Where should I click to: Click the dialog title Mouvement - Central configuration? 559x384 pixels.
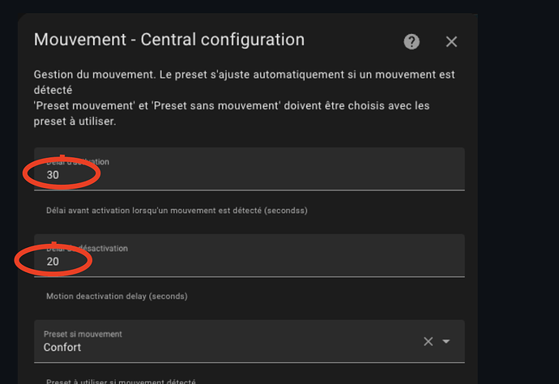pyautogui.click(x=169, y=40)
